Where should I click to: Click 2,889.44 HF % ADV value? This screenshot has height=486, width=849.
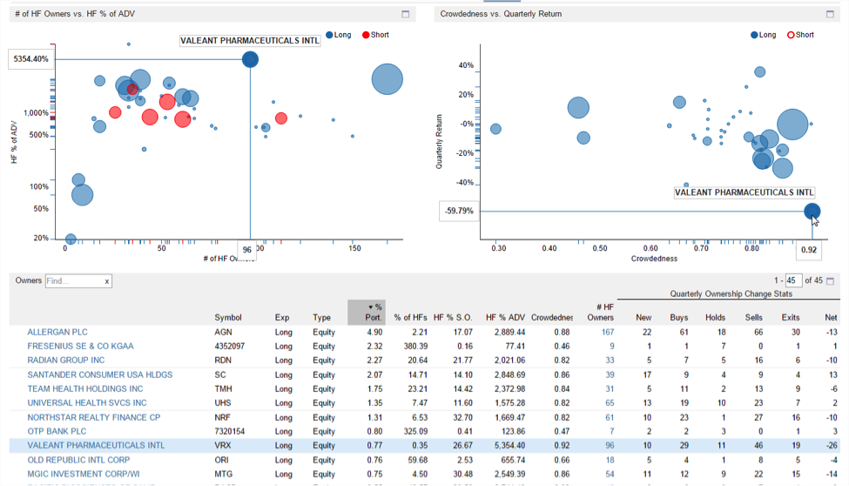tap(509, 332)
